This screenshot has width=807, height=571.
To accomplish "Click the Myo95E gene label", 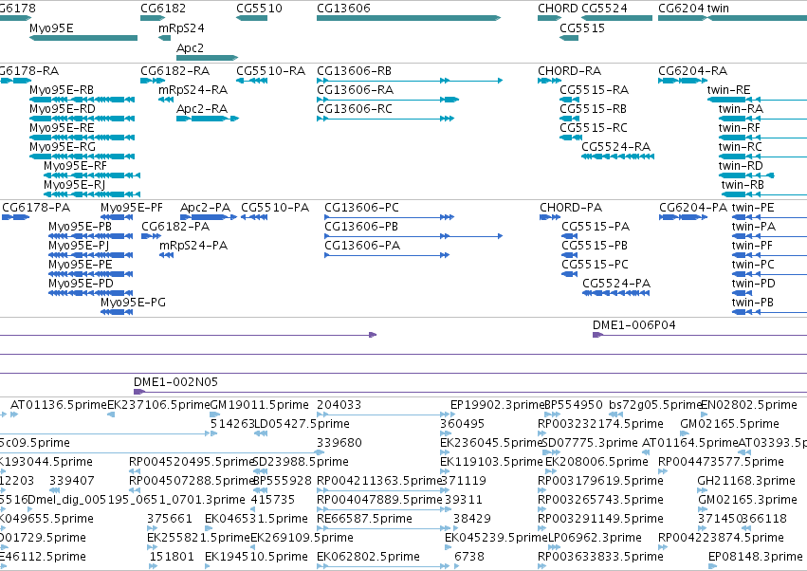I will (51, 28).
